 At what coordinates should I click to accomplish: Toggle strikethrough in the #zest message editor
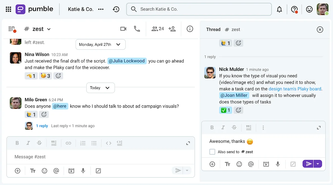pyautogui.click(x=39, y=143)
